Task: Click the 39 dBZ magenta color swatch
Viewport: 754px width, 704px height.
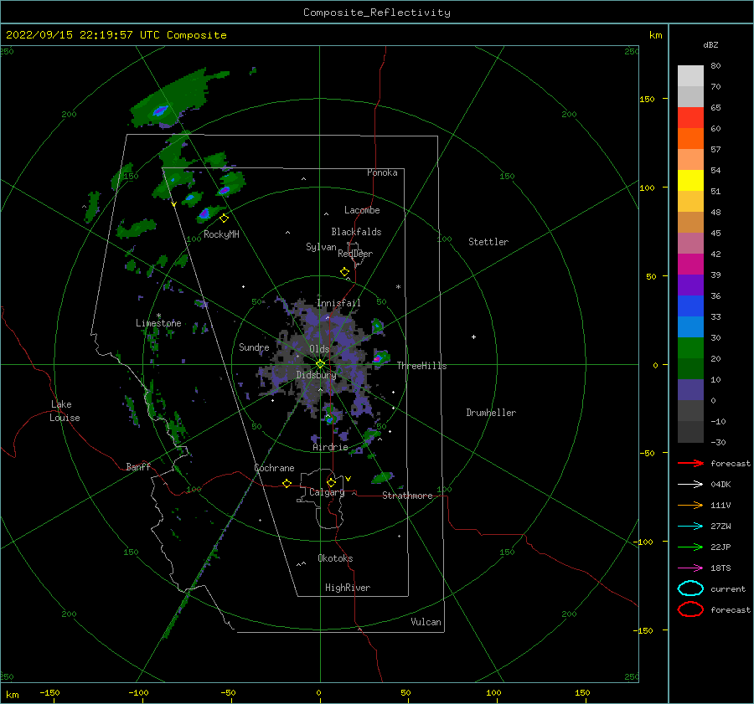Action: click(x=690, y=264)
